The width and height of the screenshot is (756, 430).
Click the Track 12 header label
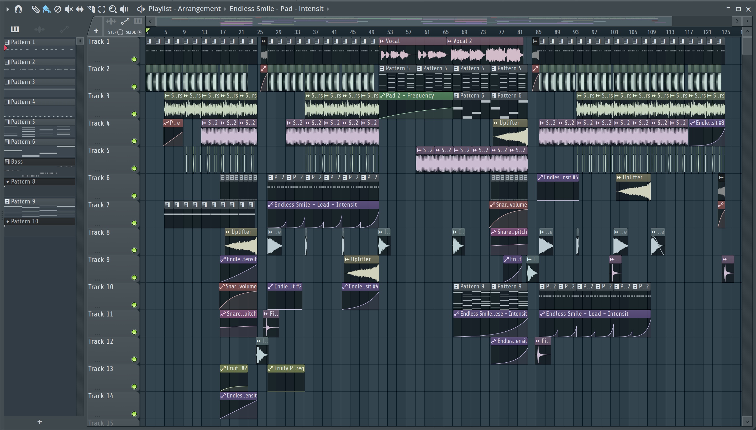tap(101, 341)
